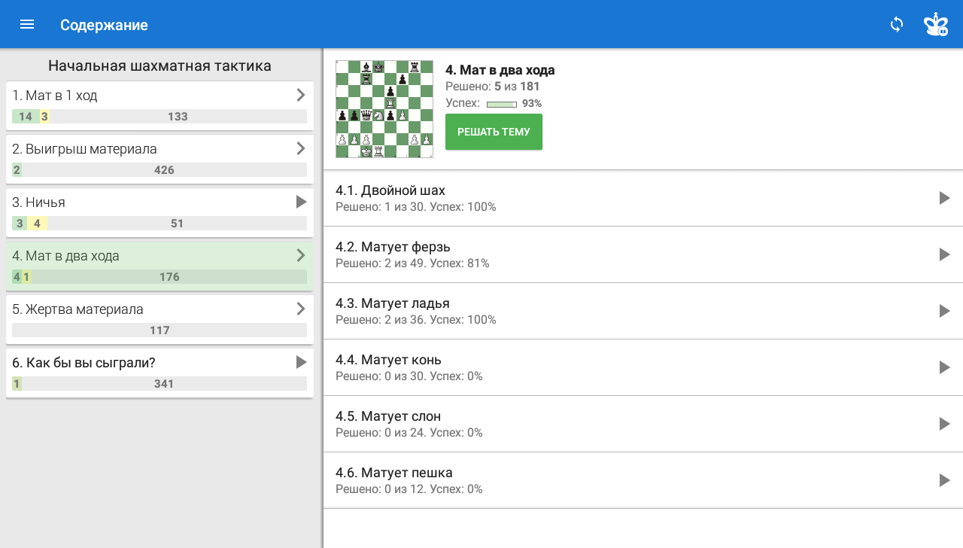Click the Содержание header title
The width and height of the screenshot is (963, 548).
pyautogui.click(x=104, y=25)
